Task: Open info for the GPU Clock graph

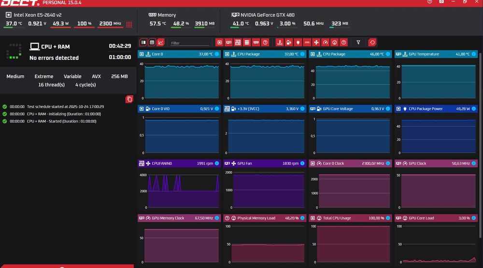Action: 474,163
